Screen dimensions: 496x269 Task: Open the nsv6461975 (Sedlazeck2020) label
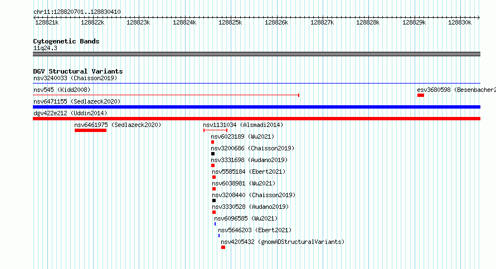click(x=118, y=125)
